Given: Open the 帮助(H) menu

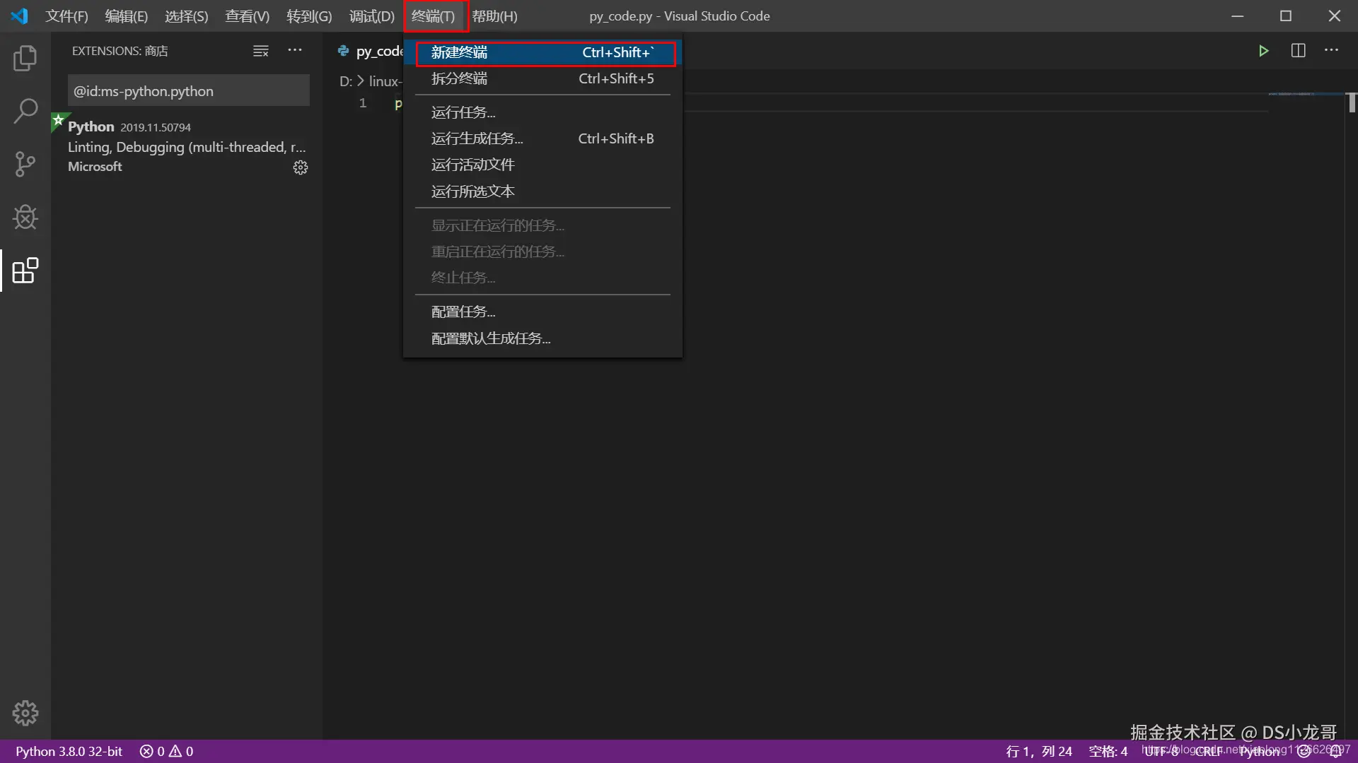Looking at the screenshot, I should (x=494, y=16).
